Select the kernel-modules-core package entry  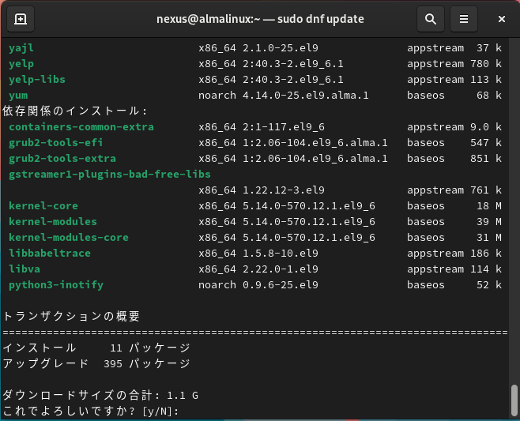point(69,238)
